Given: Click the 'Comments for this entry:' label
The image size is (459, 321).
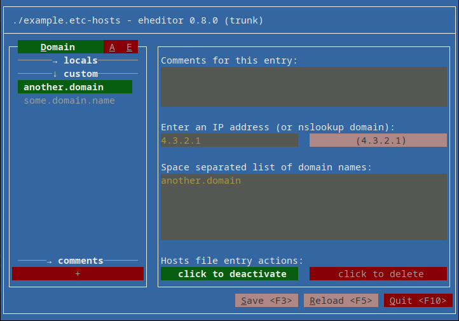Looking at the screenshot, I should [229, 60].
